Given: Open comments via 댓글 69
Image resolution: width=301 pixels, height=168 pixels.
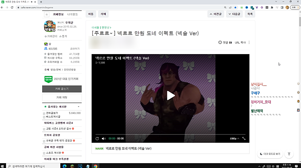Looking at the screenshot, I should click(225, 42).
